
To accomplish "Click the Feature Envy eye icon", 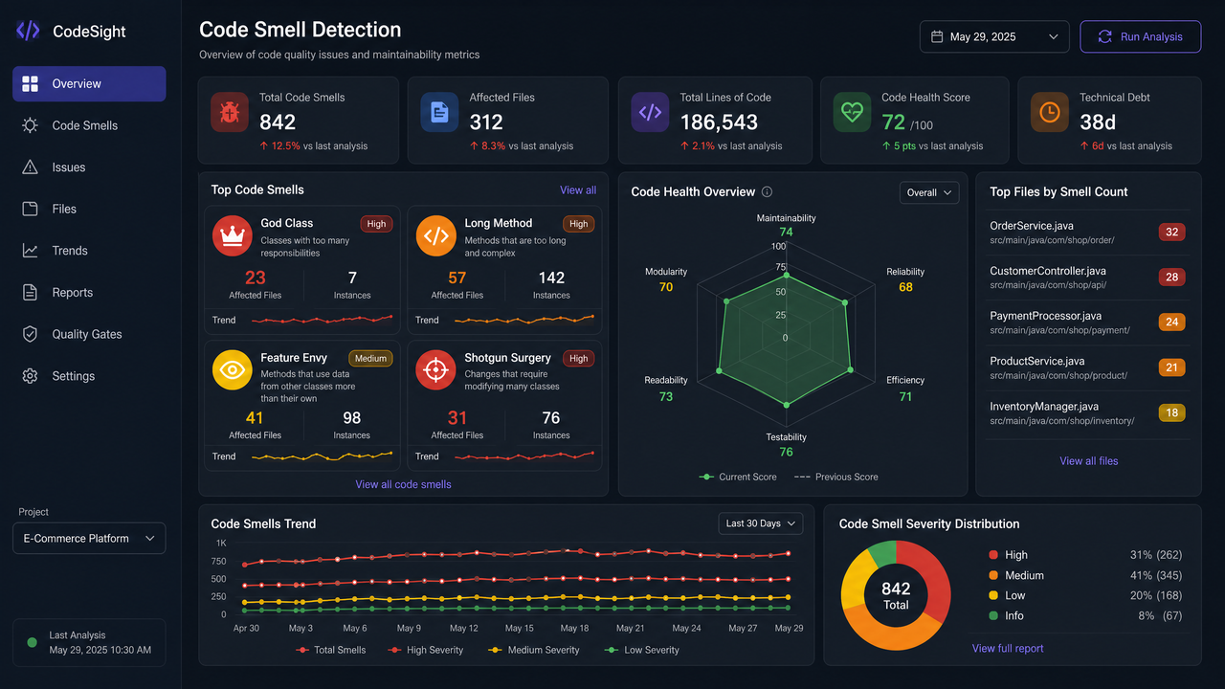I will pos(232,369).
